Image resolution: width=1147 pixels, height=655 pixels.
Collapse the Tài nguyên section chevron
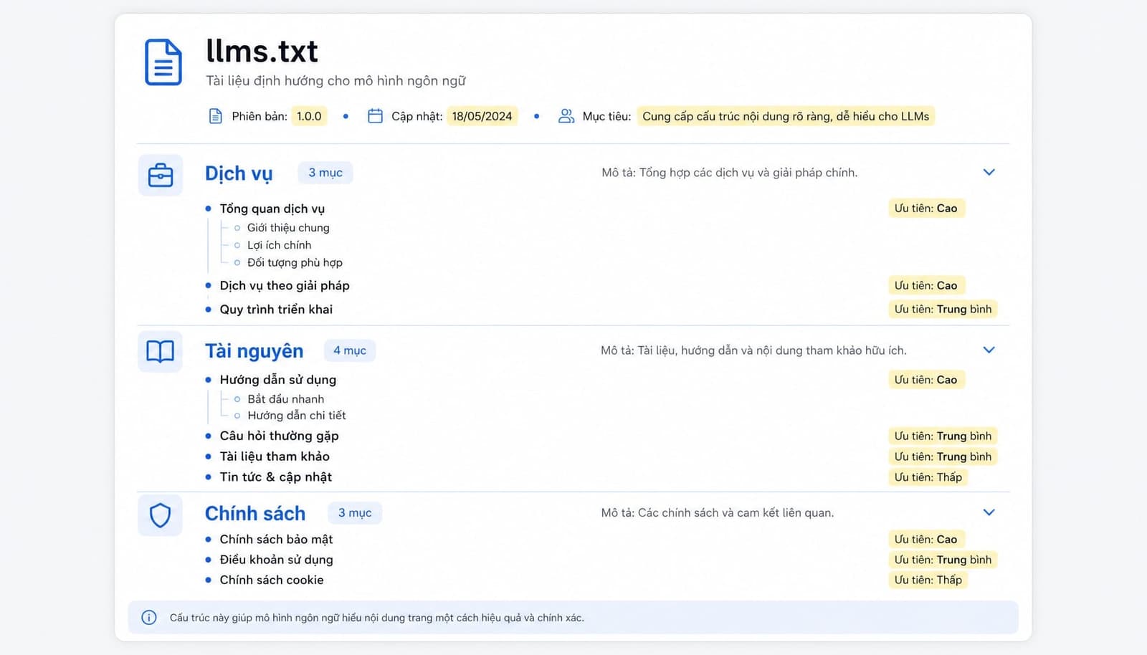[989, 350]
